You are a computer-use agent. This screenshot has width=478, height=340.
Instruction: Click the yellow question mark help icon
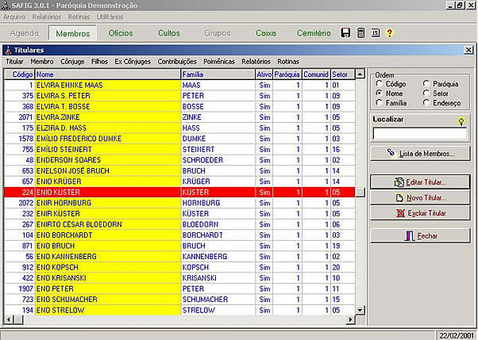point(390,32)
